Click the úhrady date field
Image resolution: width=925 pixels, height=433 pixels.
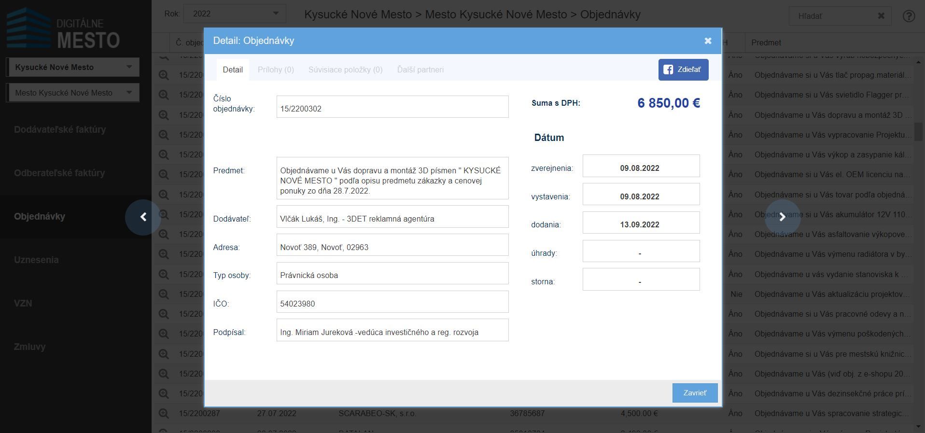point(641,251)
